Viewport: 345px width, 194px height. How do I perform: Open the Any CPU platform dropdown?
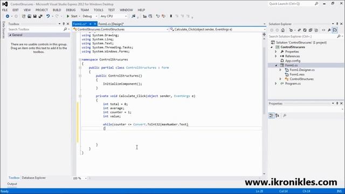click(114, 16)
